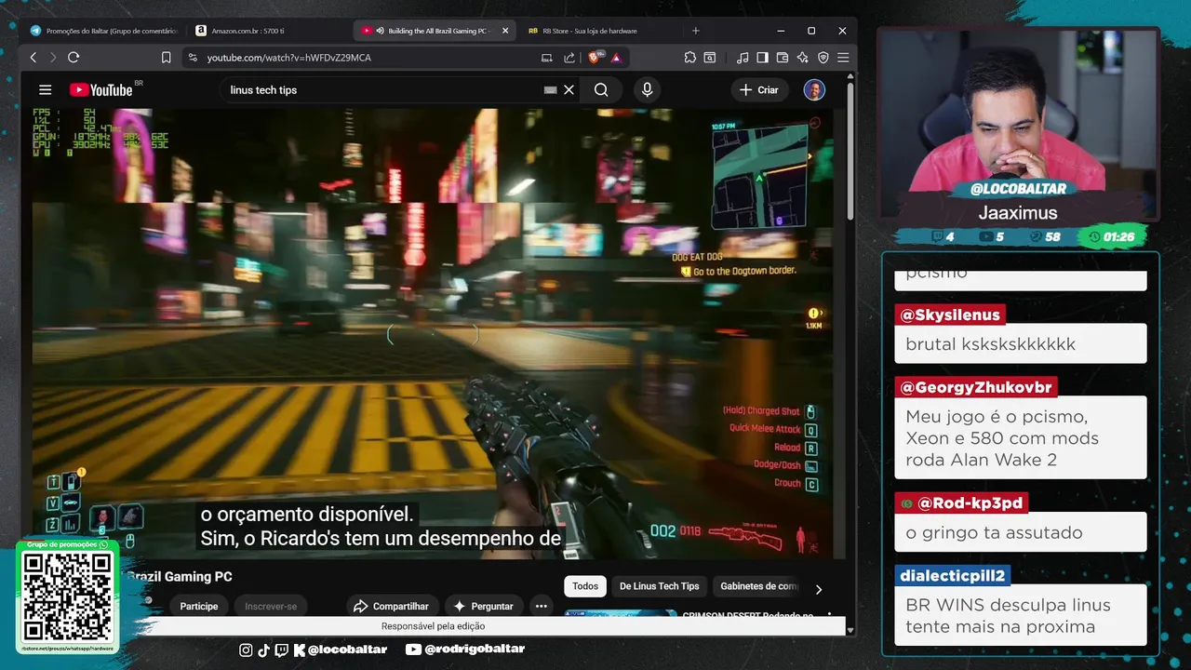The height and width of the screenshot is (670, 1191).
Task: Click the Compartilhar share button
Action: (393, 606)
